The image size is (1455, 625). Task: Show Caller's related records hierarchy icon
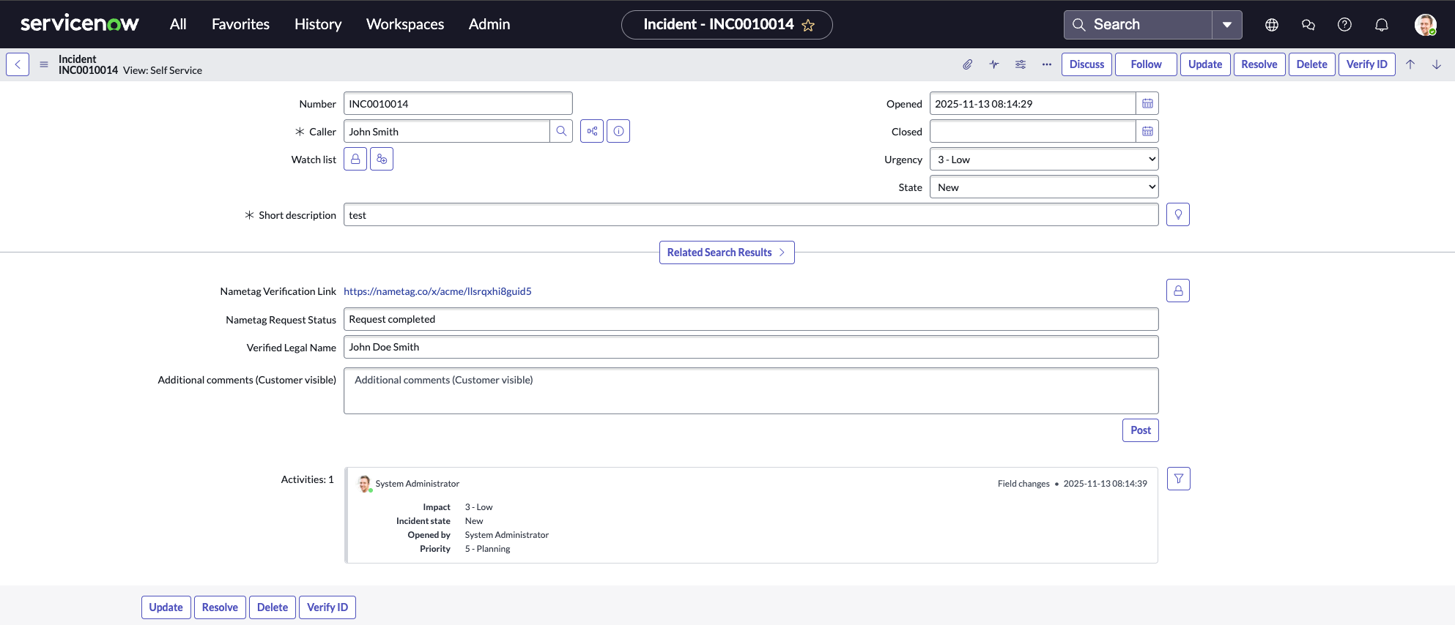click(592, 132)
